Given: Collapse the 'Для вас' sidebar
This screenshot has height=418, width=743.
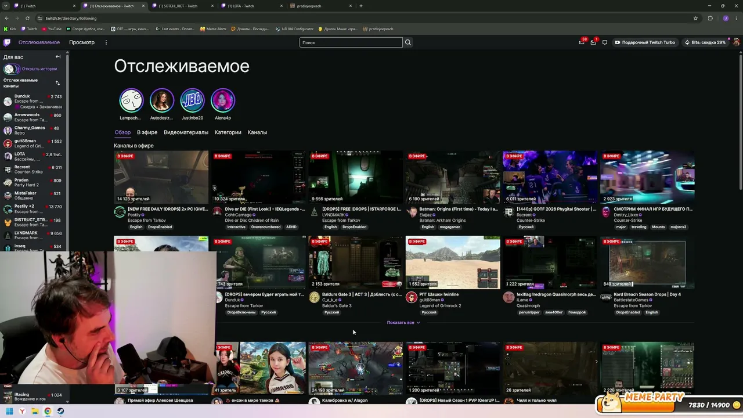Looking at the screenshot, I should (x=58, y=57).
